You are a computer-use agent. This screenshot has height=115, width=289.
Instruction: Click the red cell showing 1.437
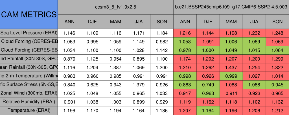coord(231,67)
